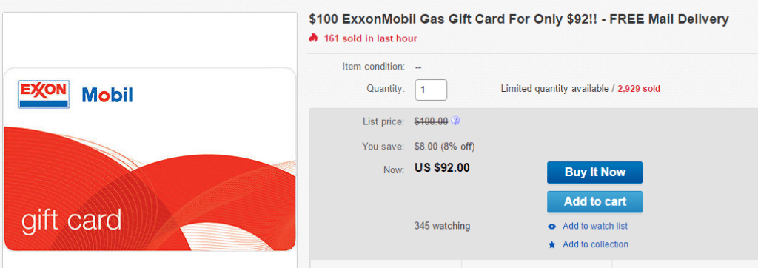Screen dimensions: 758x268
Task: Click the 161 sold in last hour text
Action: (370, 38)
